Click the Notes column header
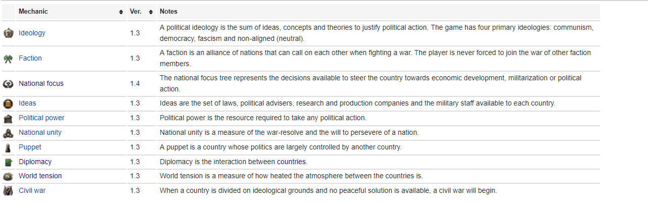The width and height of the screenshot is (648, 204). (x=169, y=12)
